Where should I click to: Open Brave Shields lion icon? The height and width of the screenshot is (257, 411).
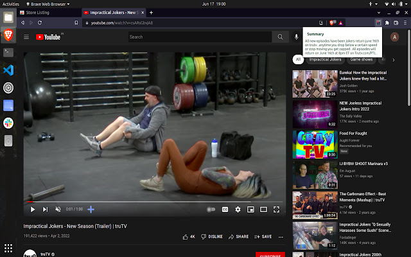(x=332, y=23)
